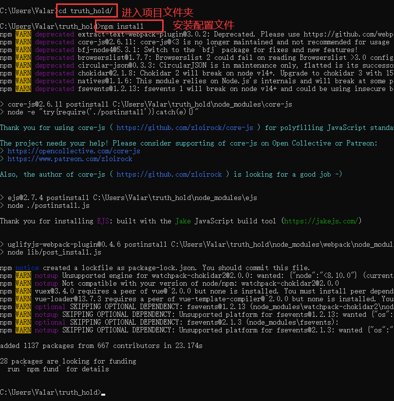Open the patreon.com/zloirock link

click(70, 159)
